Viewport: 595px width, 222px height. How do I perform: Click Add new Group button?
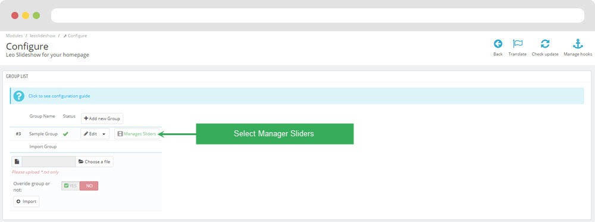pos(102,118)
